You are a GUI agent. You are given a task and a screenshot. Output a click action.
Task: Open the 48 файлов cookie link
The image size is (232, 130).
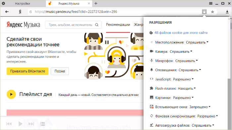pyautogui.click(x=181, y=33)
